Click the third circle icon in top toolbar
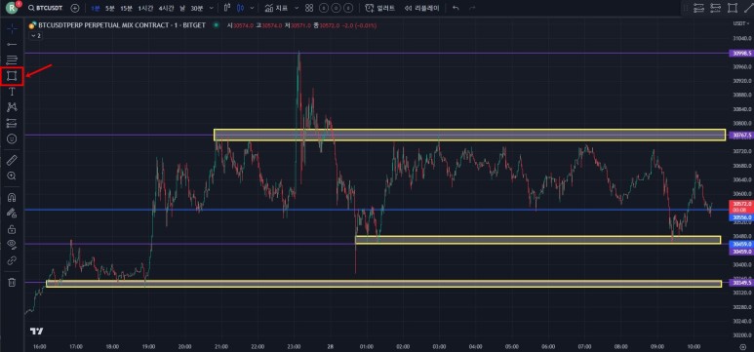The width and height of the screenshot is (754, 352). (347, 8)
